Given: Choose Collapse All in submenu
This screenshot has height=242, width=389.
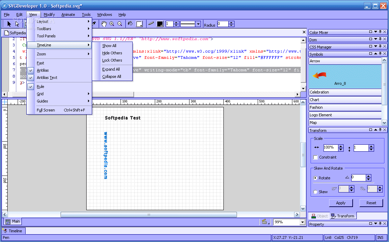Looking at the screenshot, I should (112, 77).
